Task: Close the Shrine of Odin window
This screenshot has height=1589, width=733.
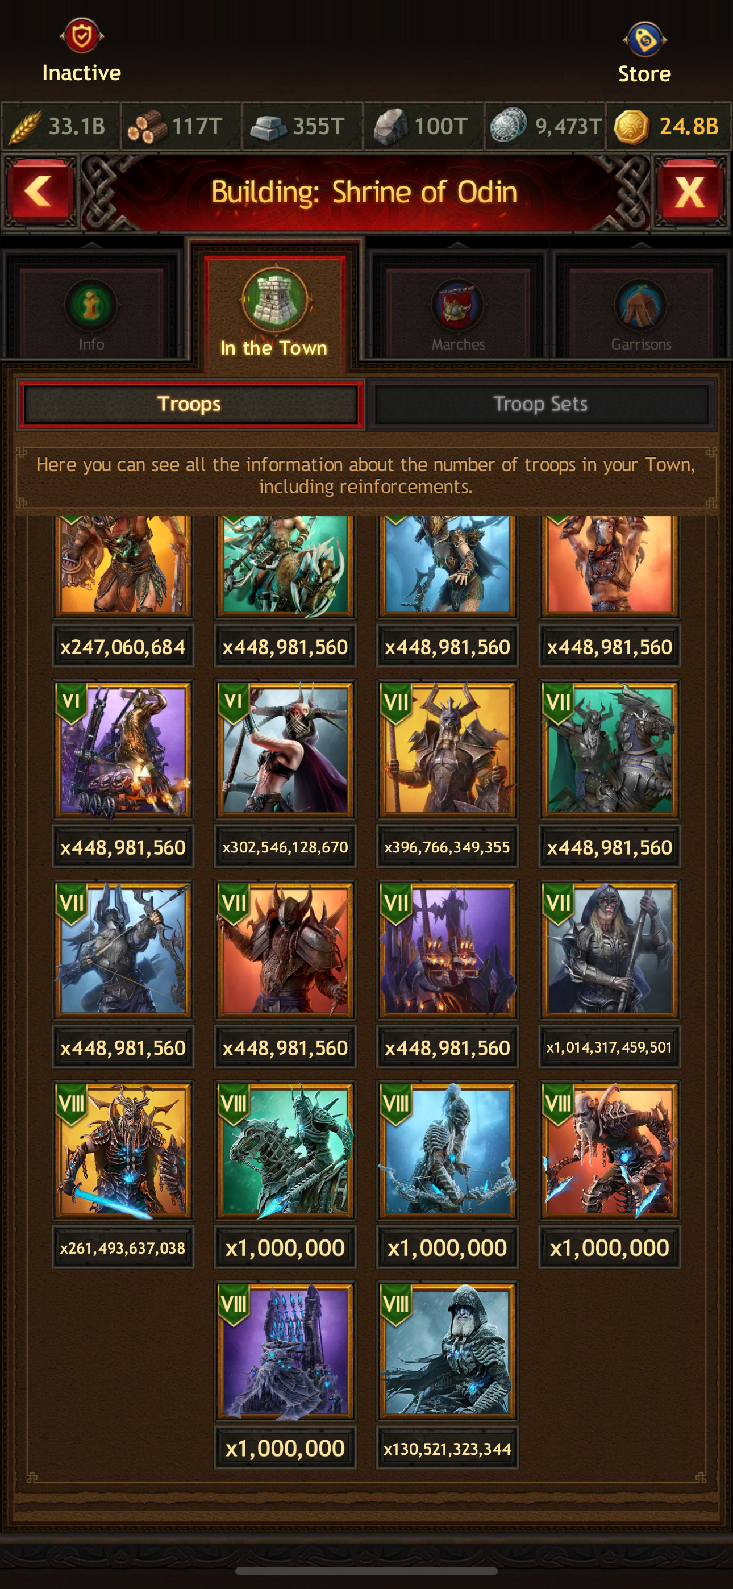Action: (690, 191)
